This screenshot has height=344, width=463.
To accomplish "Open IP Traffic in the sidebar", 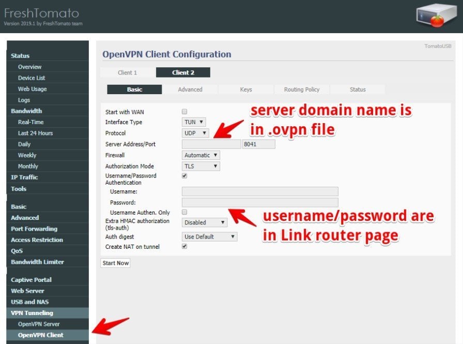I will (x=48, y=177).
